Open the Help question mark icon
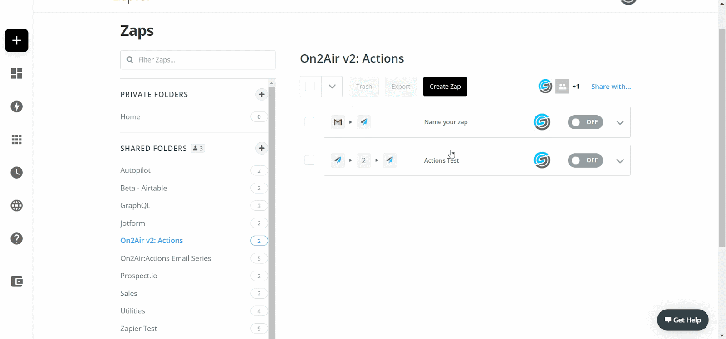The width and height of the screenshot is (726, 339). tap(17, 239)
